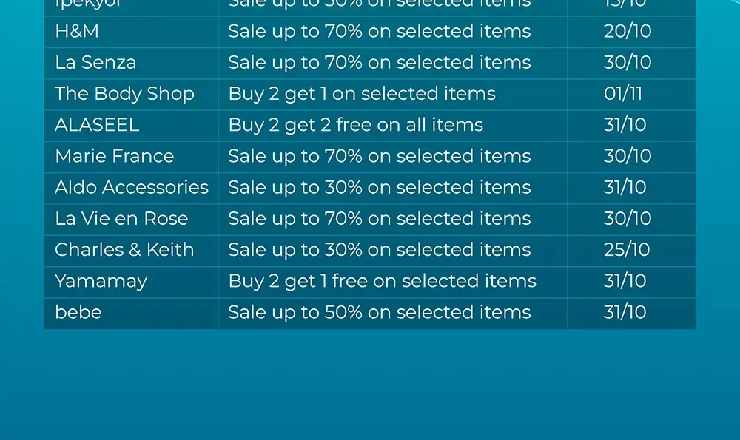
Task: Select the Aldo Accessories row label
Action: [x=132, y=187]
